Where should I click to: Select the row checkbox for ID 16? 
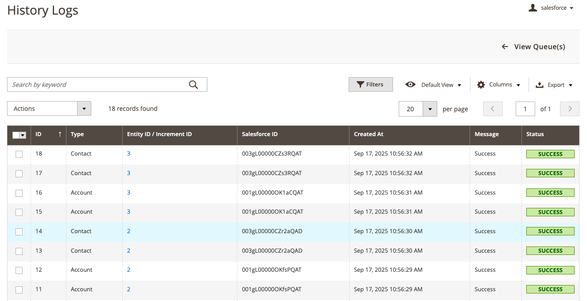19,193
